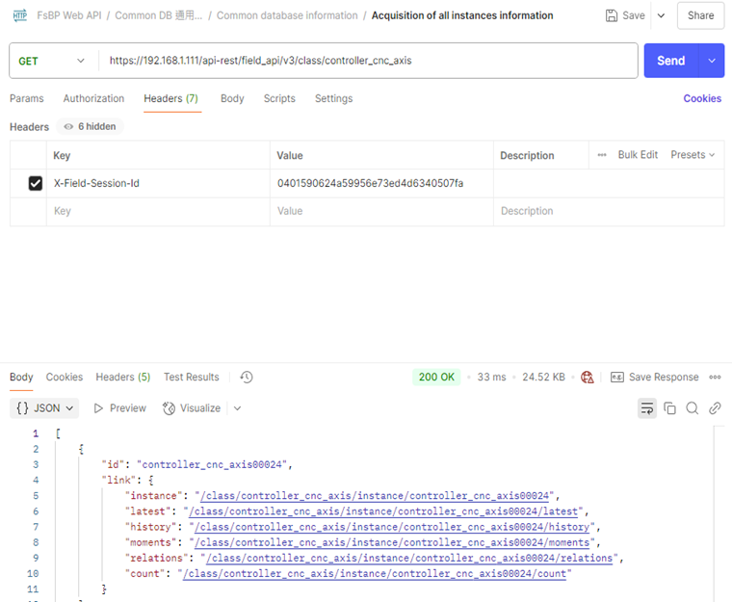Open the Presets dropdown
Screen dimensions: 732x602
693,154
